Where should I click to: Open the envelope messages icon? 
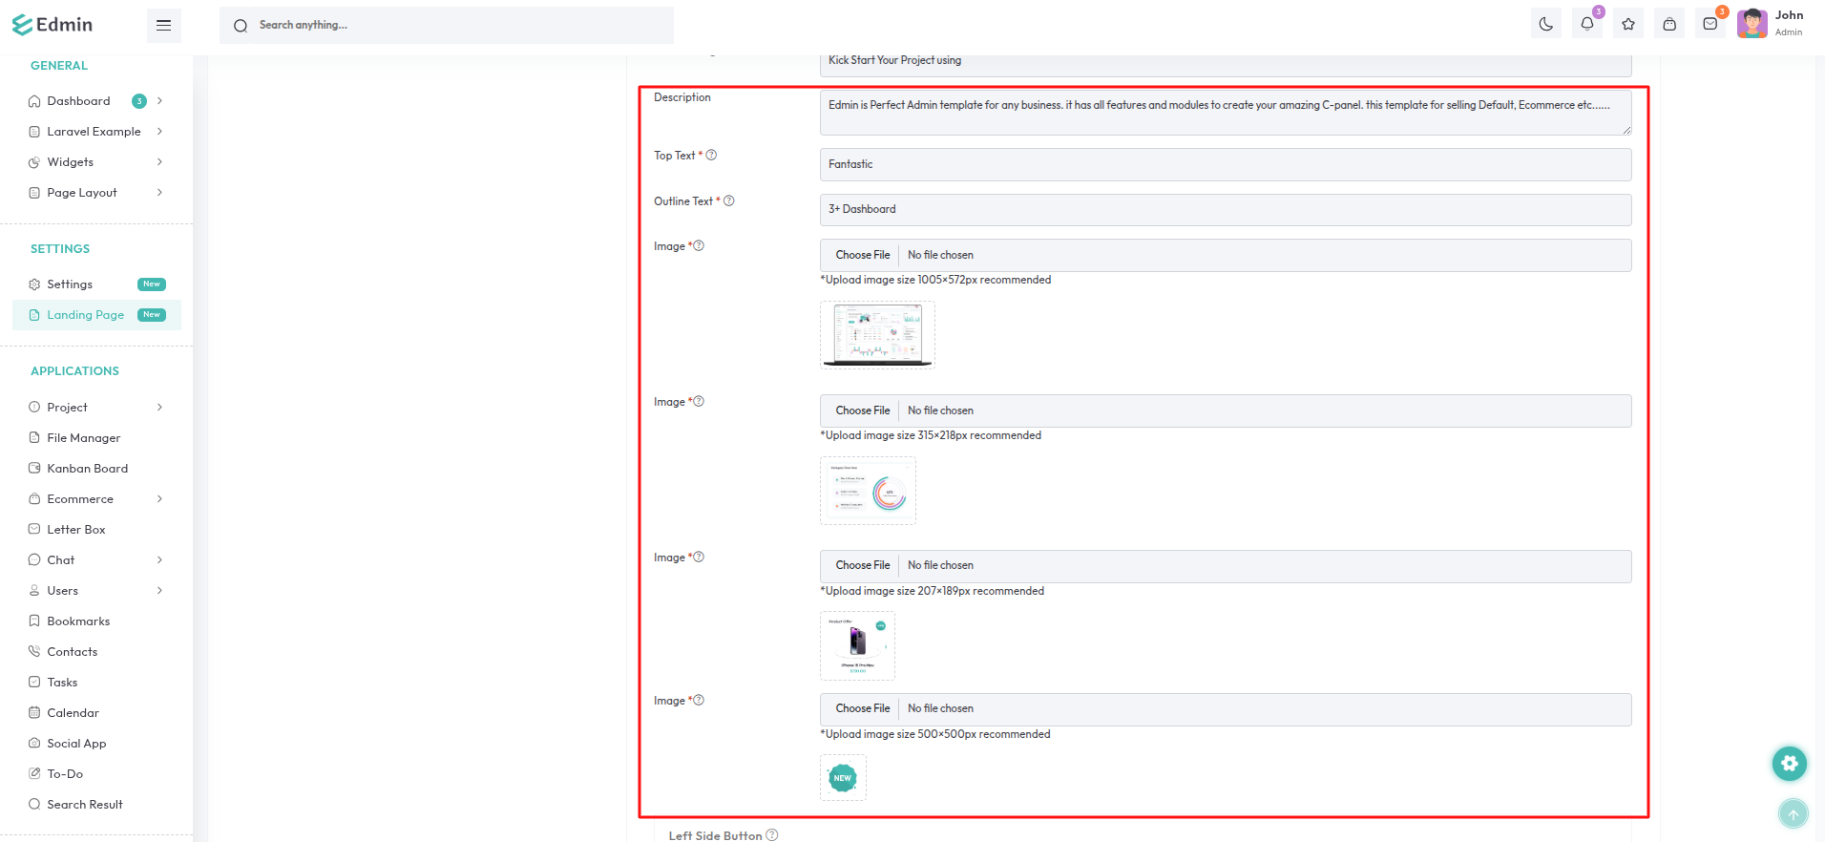click(x=1710, y=25)
